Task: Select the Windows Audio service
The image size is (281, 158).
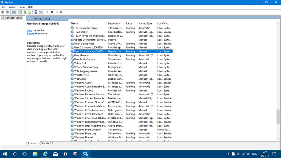Action: click(x=121, y=83)
